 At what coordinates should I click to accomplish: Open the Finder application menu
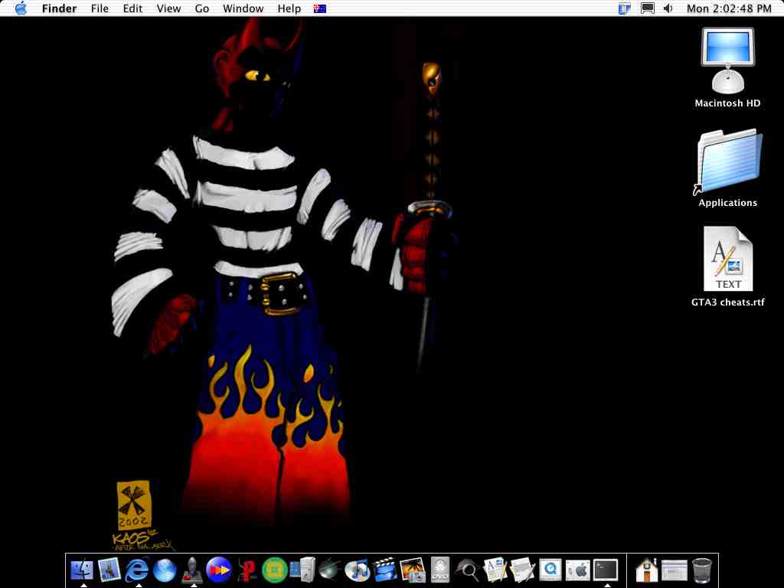59,8
